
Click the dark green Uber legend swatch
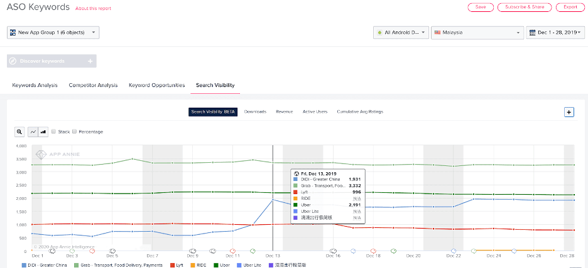point(215,265)
